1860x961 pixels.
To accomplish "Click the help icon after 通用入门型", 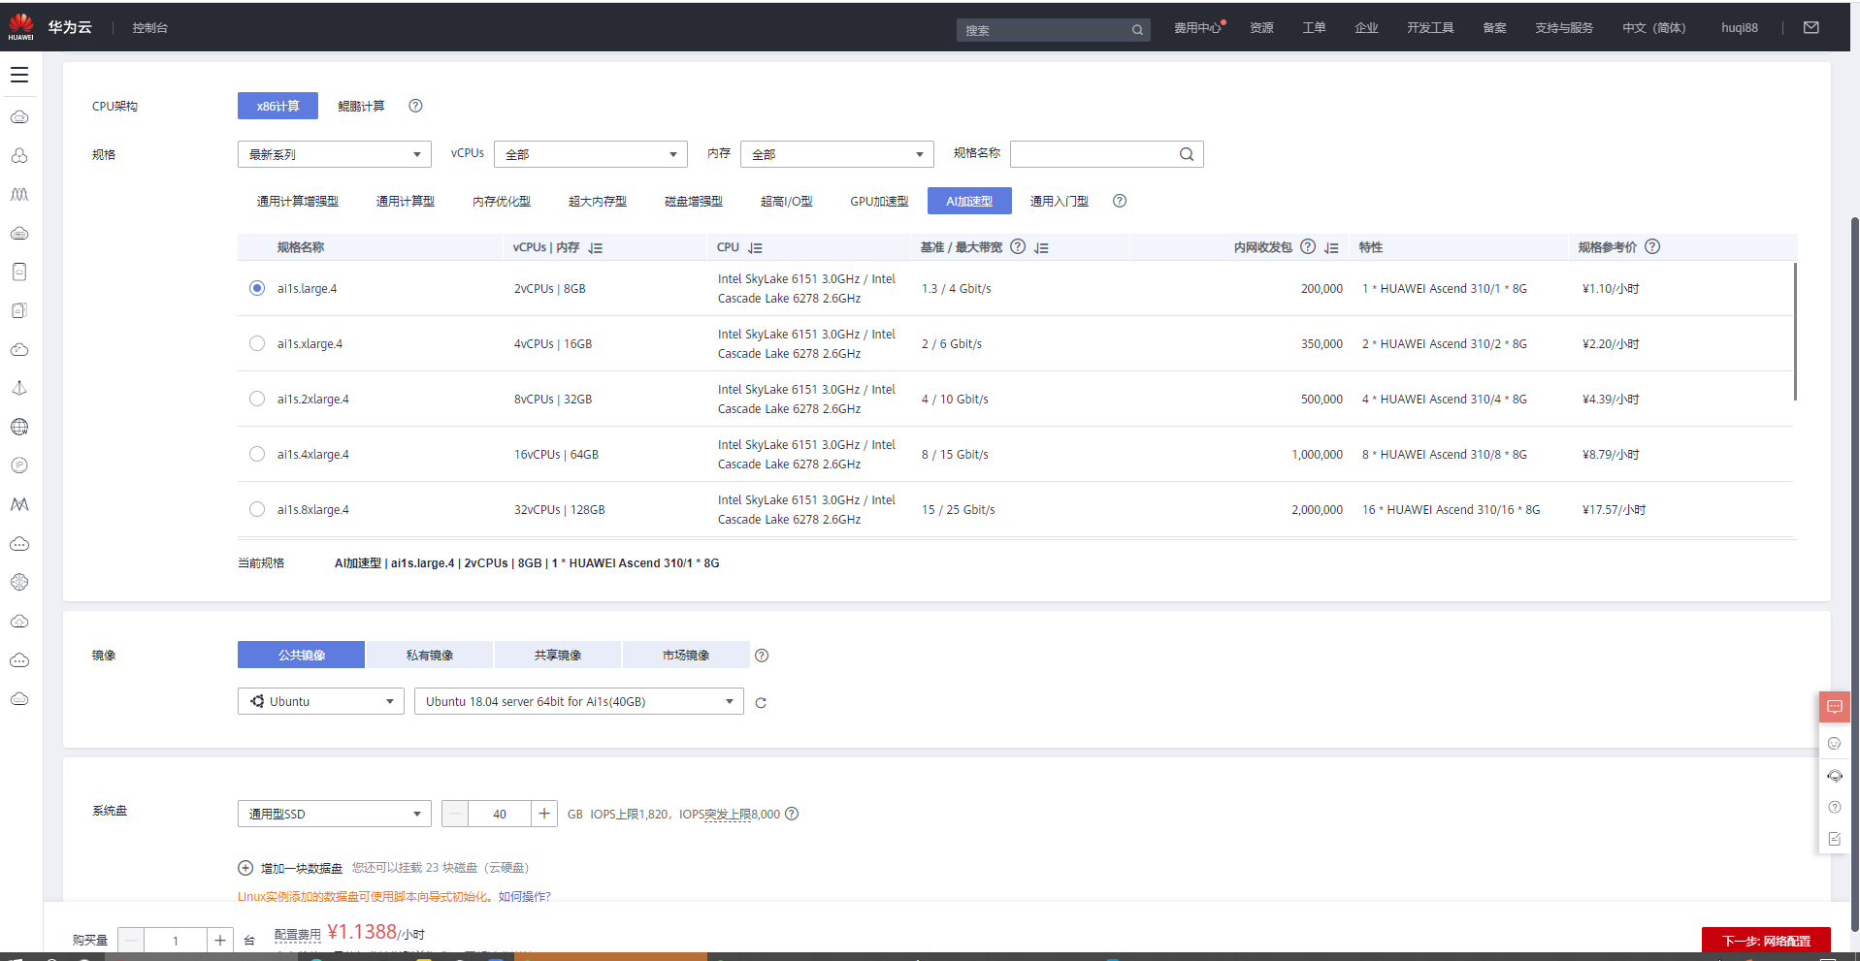I will (x=1120, y=201).
